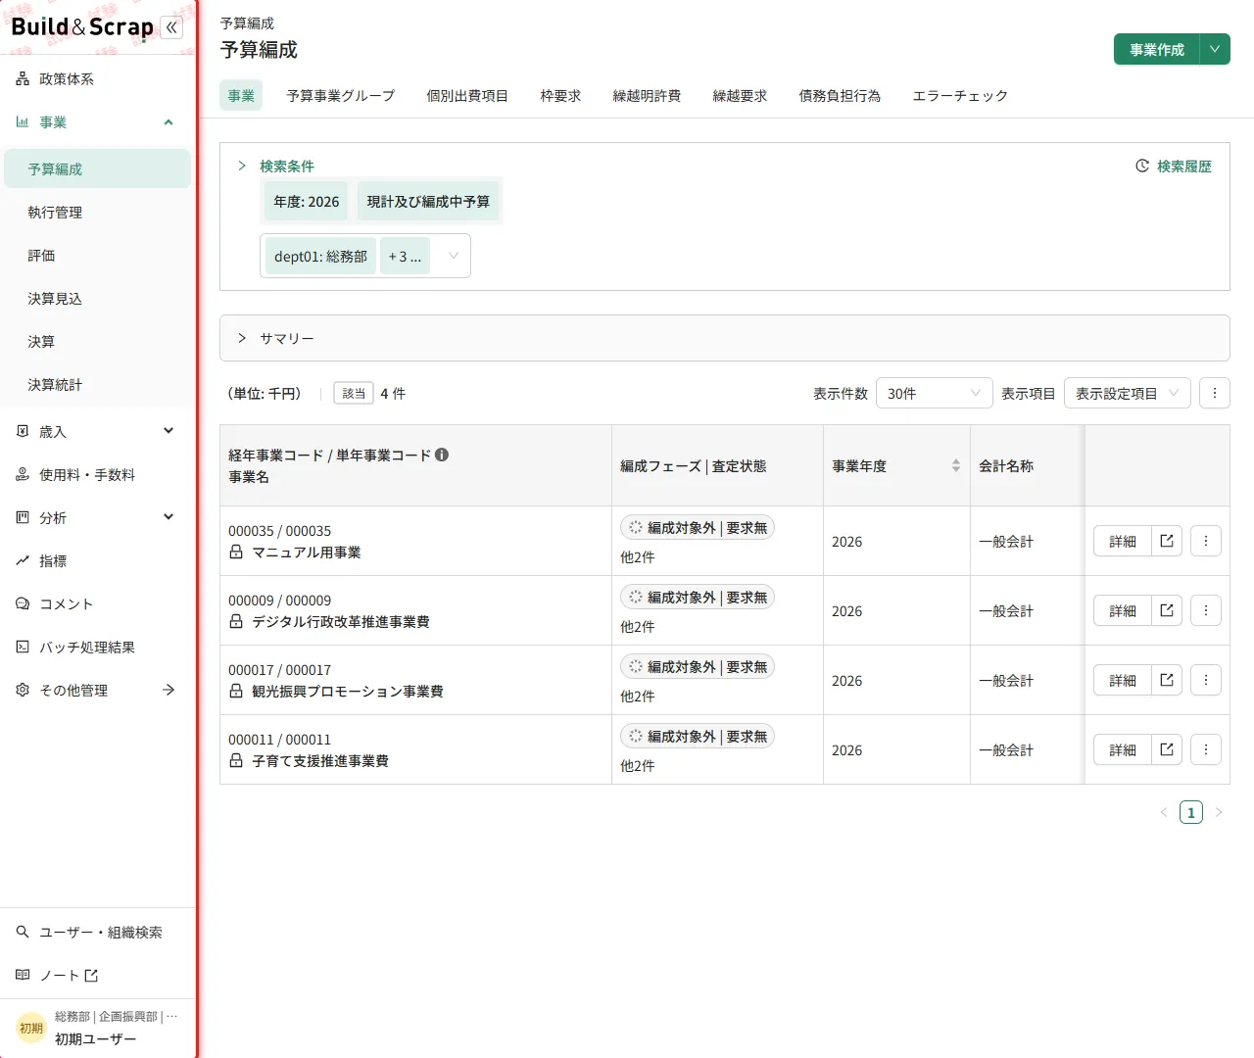This screenshot has height=1058, width=1254.
Task: Open ノート in a new window
Action: [98, 976]
